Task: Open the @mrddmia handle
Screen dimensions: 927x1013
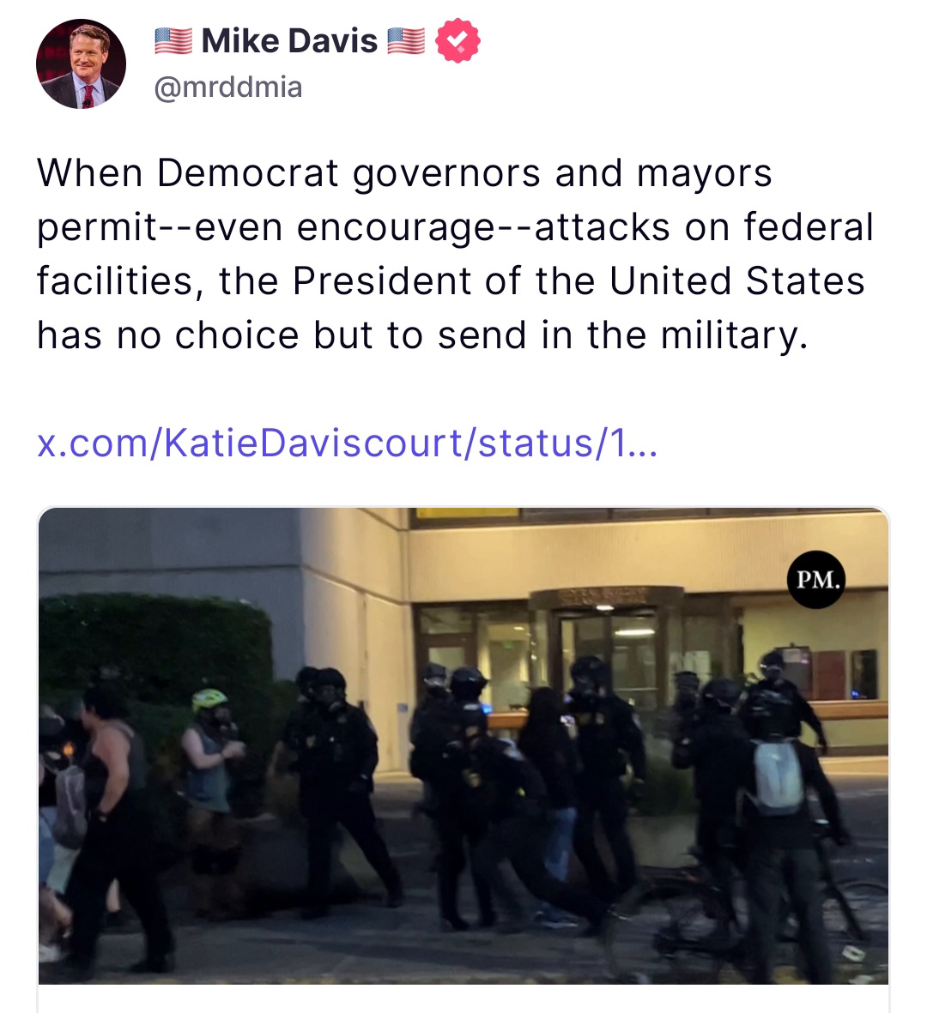Action: (228, 87)
